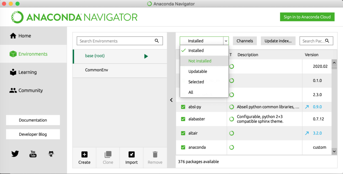Click absl-py version 0.9.0 link
The image size is (343, 174).
(x=317, y=107)
